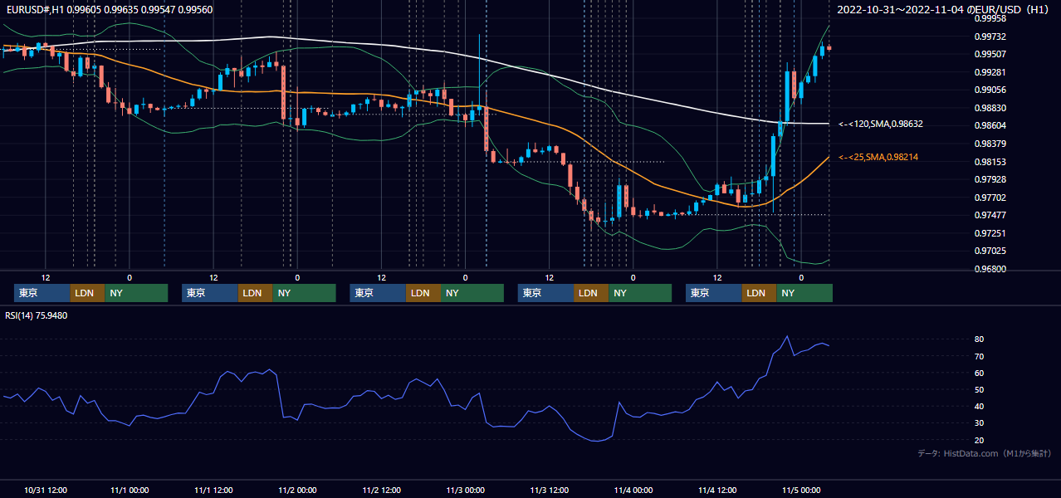The image size is (1061, 498).
Task: Click the 10/31 12:00 time axis label
Action: [46, 490]
